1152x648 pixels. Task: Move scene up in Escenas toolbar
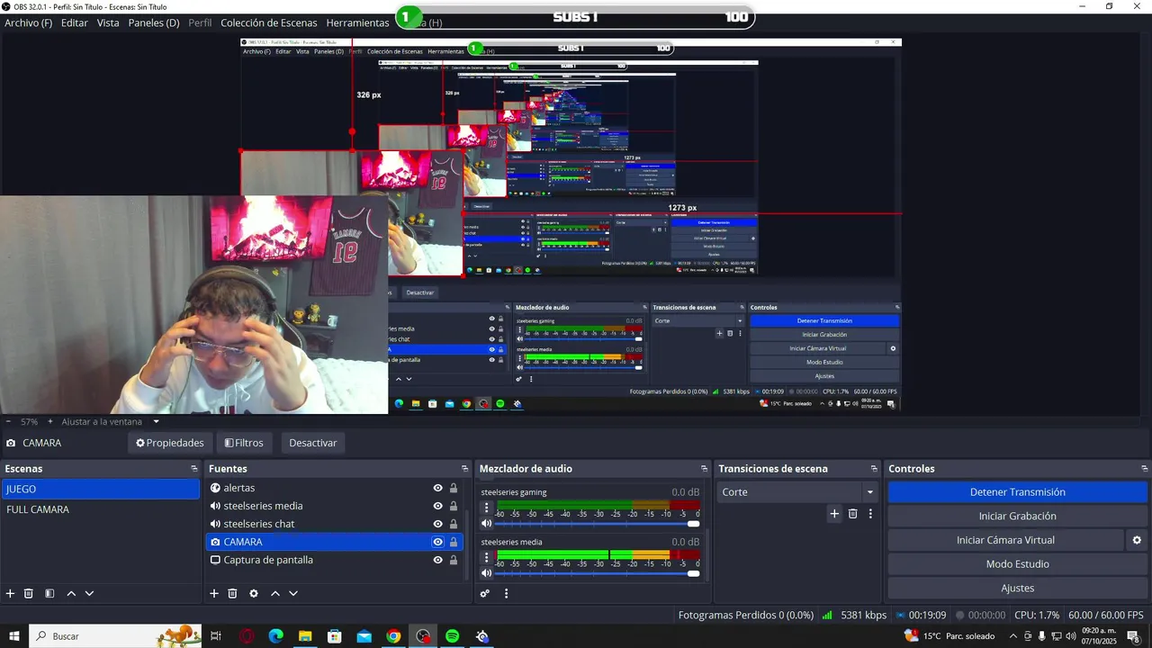(71, 593)
